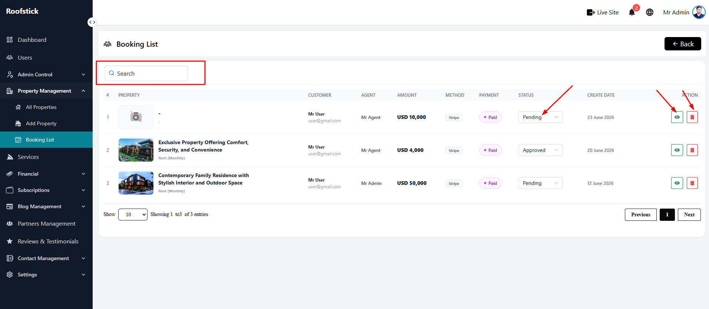
Task: Open Add Property submenu item
Action: 46,123
